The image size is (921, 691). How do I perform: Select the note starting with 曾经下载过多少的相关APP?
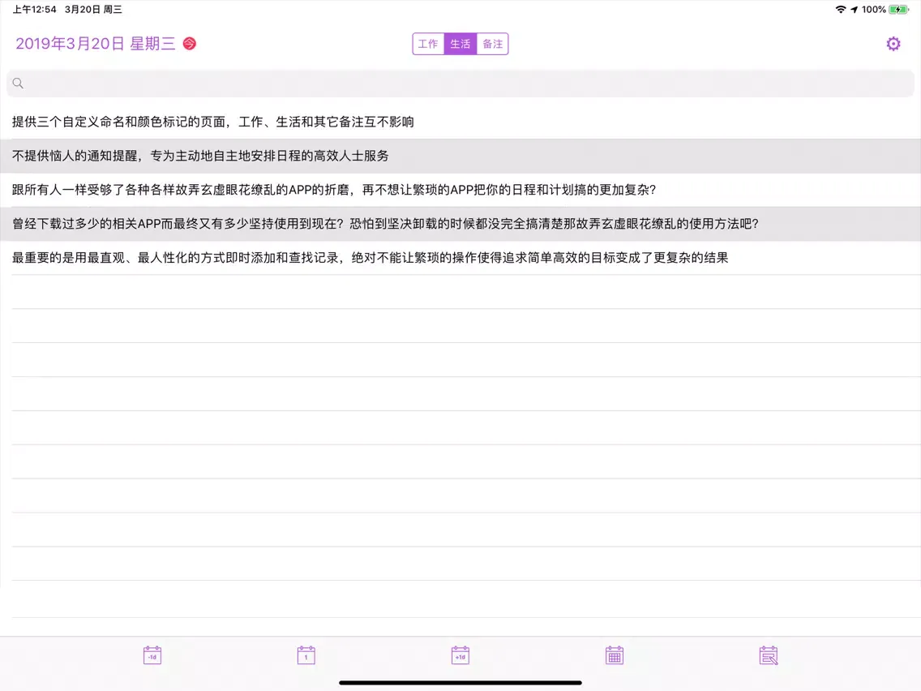(x=460, y=224)
